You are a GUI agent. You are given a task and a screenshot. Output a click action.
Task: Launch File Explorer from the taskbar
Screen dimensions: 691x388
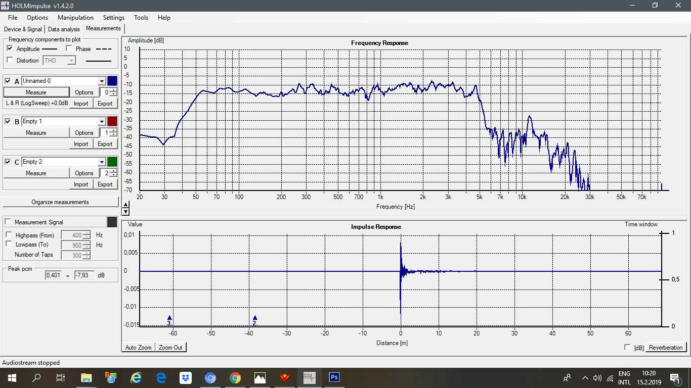(x=86, y=377)
